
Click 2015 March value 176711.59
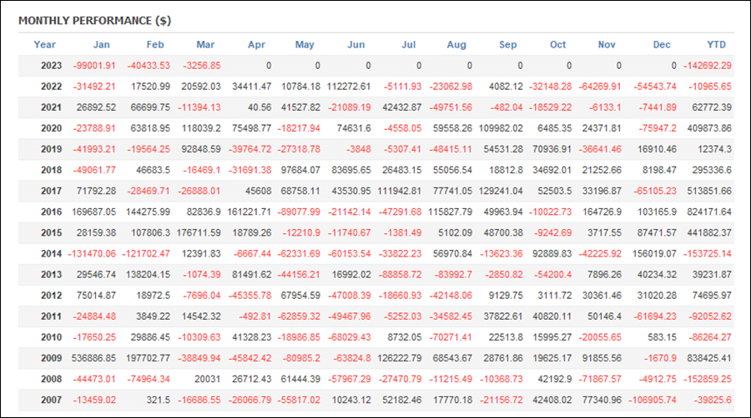[x=199, y=232]
